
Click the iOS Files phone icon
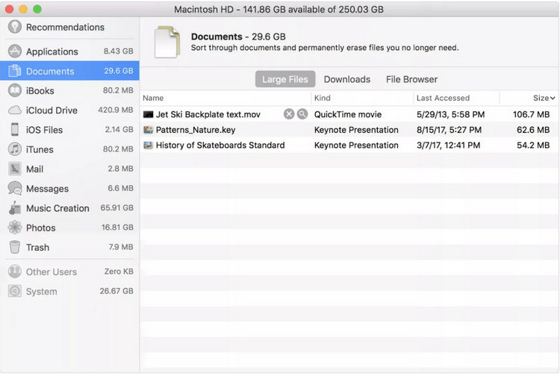click(15, 129)
